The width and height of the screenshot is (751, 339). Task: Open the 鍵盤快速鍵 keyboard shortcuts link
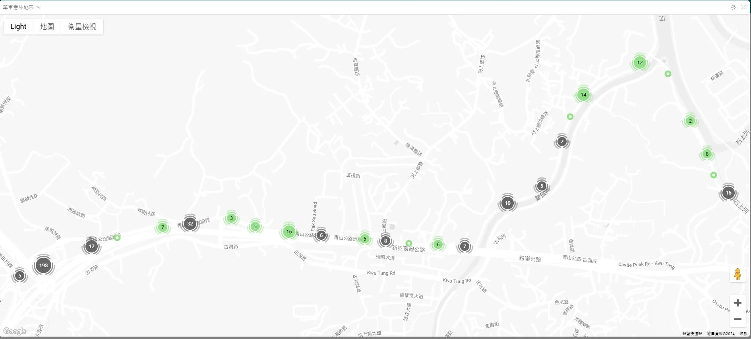pyautogui.click(x=692, y=334)
